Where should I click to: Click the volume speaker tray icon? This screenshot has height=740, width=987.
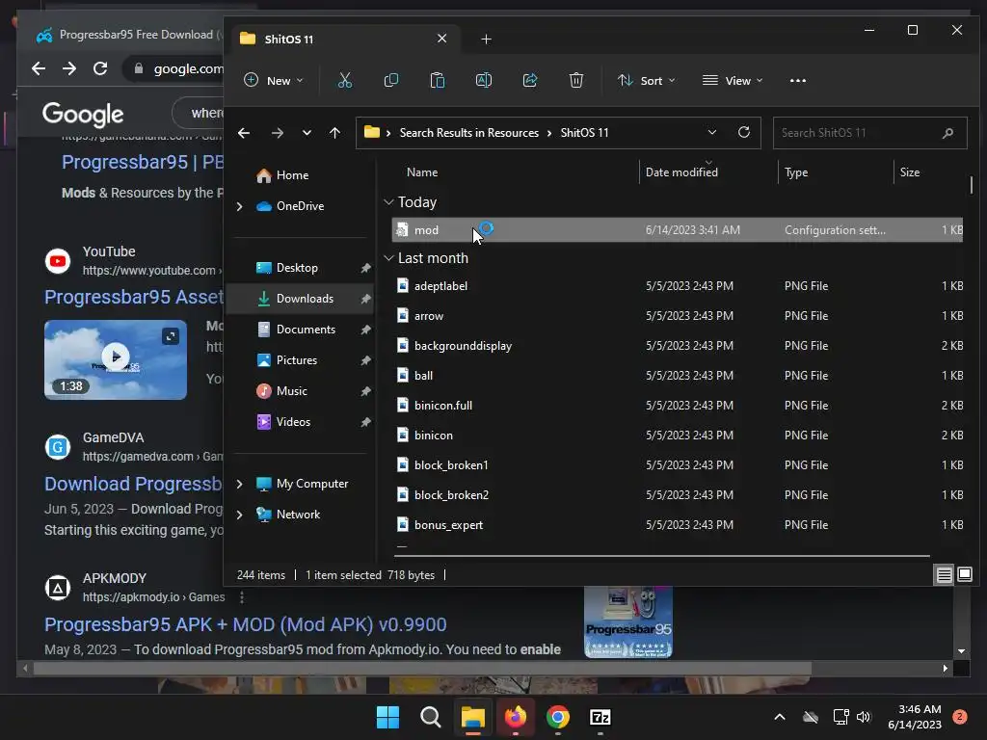(x=864, y=717)
